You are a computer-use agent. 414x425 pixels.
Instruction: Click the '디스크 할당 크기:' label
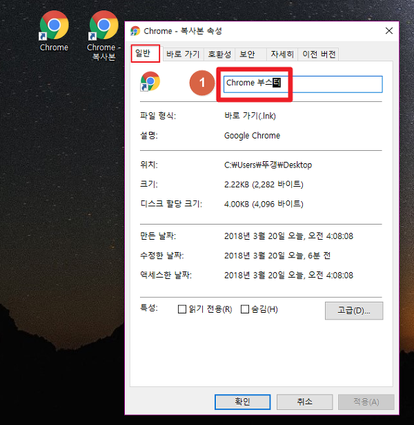coord(171,204)
